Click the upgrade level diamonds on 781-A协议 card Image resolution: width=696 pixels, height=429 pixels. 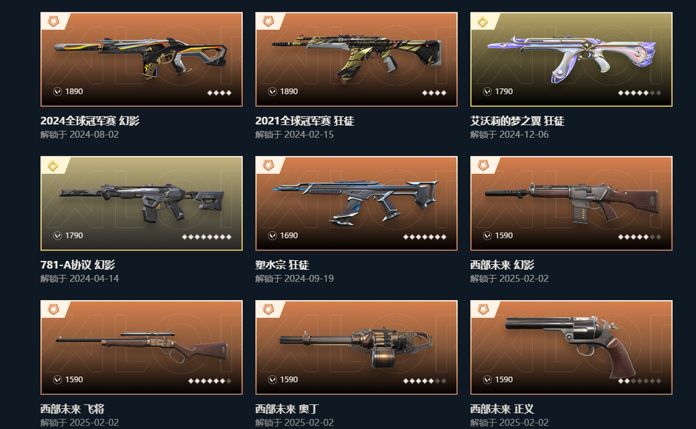tap(206, 237)
